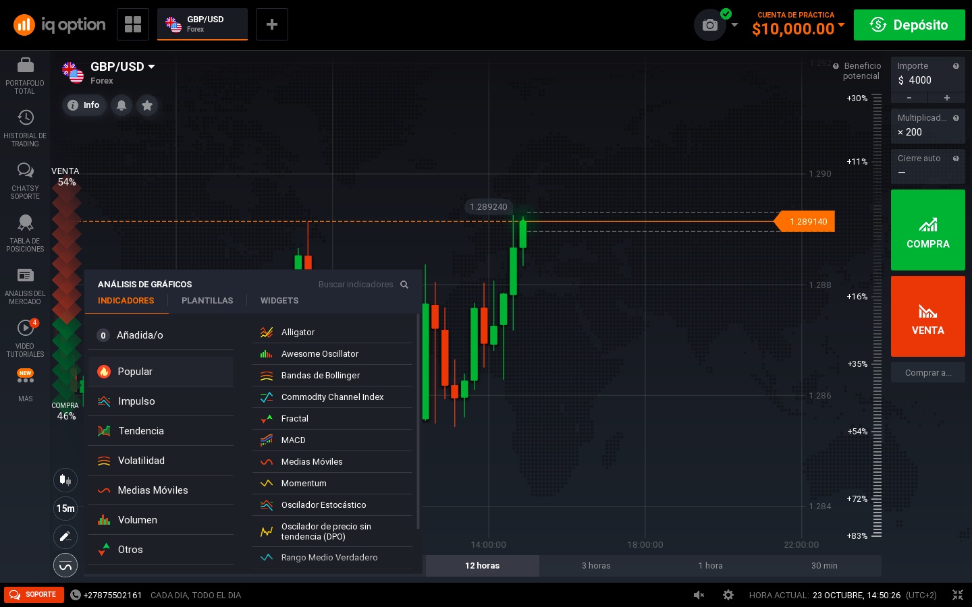This screenshot has height=607, width=972.
Task: Select 1 hora time range
Action: click(710, 566)
